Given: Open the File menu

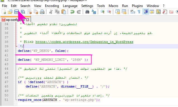Looking at the screenshot, I should point(4,6).
